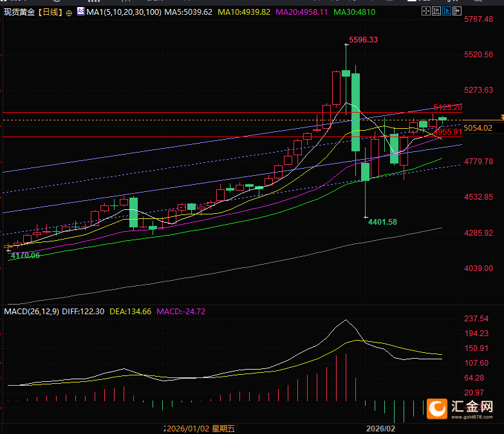Viewport: 504px width, 434px height.
Task: Select the 现货黄金 instrument title
Action: 19,12
